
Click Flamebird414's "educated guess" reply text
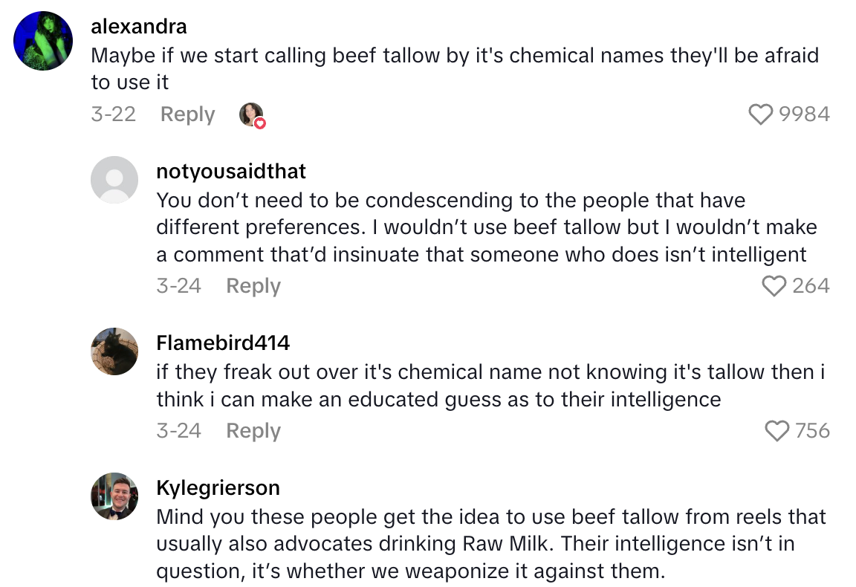click(490, 385)
